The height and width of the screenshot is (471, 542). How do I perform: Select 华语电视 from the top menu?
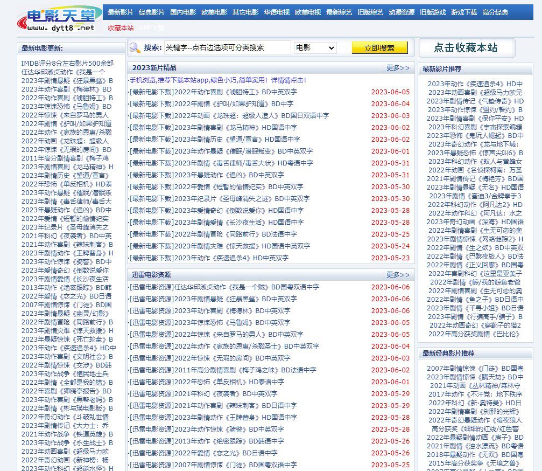click(277, 12)
